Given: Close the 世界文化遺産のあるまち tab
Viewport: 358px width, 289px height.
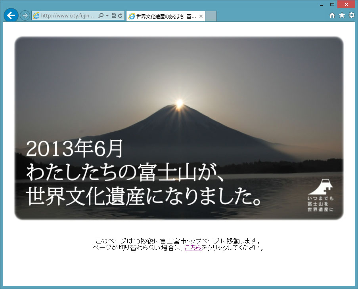Looking at the screenshot, I should [x=201, y=16].
